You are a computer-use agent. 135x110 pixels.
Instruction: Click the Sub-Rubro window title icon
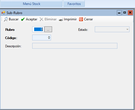click(3, 13)
